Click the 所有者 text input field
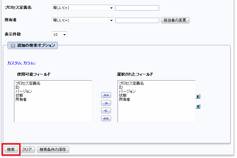 click(x=137, y=20)
